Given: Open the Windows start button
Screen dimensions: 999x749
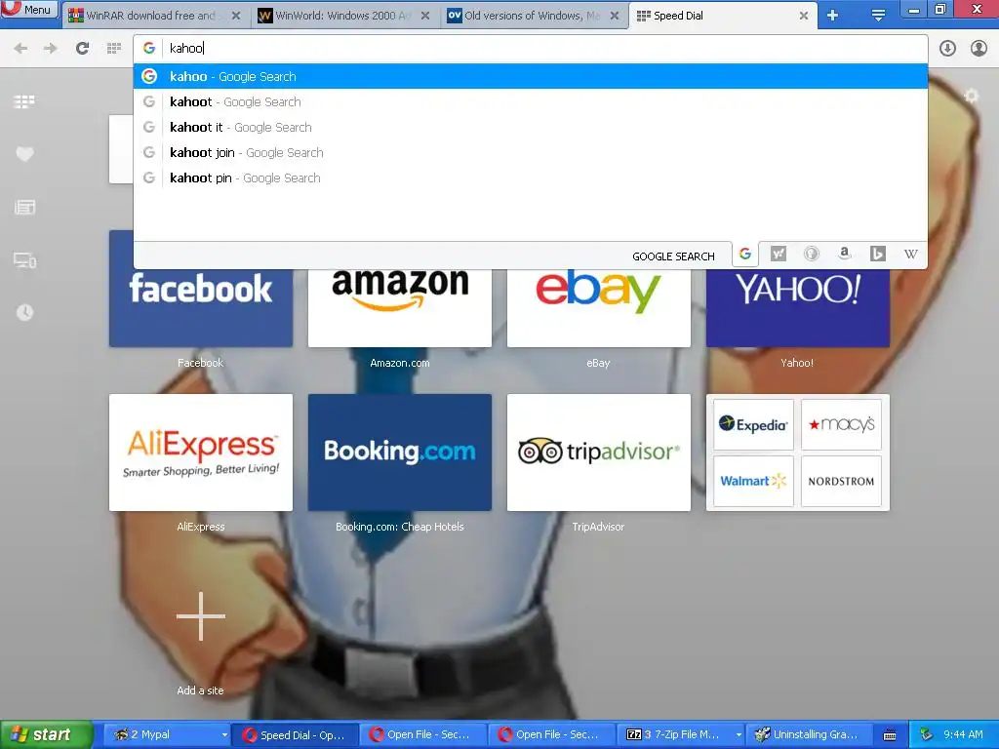Looking at the screenshot, I should coord(46,734).
